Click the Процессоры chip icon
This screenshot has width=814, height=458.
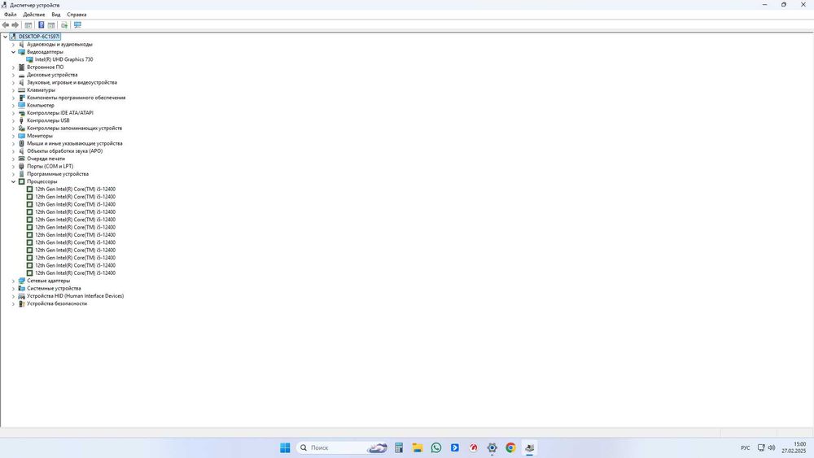point(21,181)
